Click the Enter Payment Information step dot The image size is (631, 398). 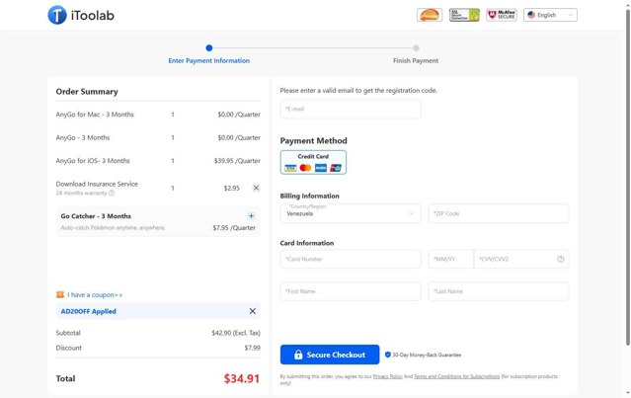209,47
